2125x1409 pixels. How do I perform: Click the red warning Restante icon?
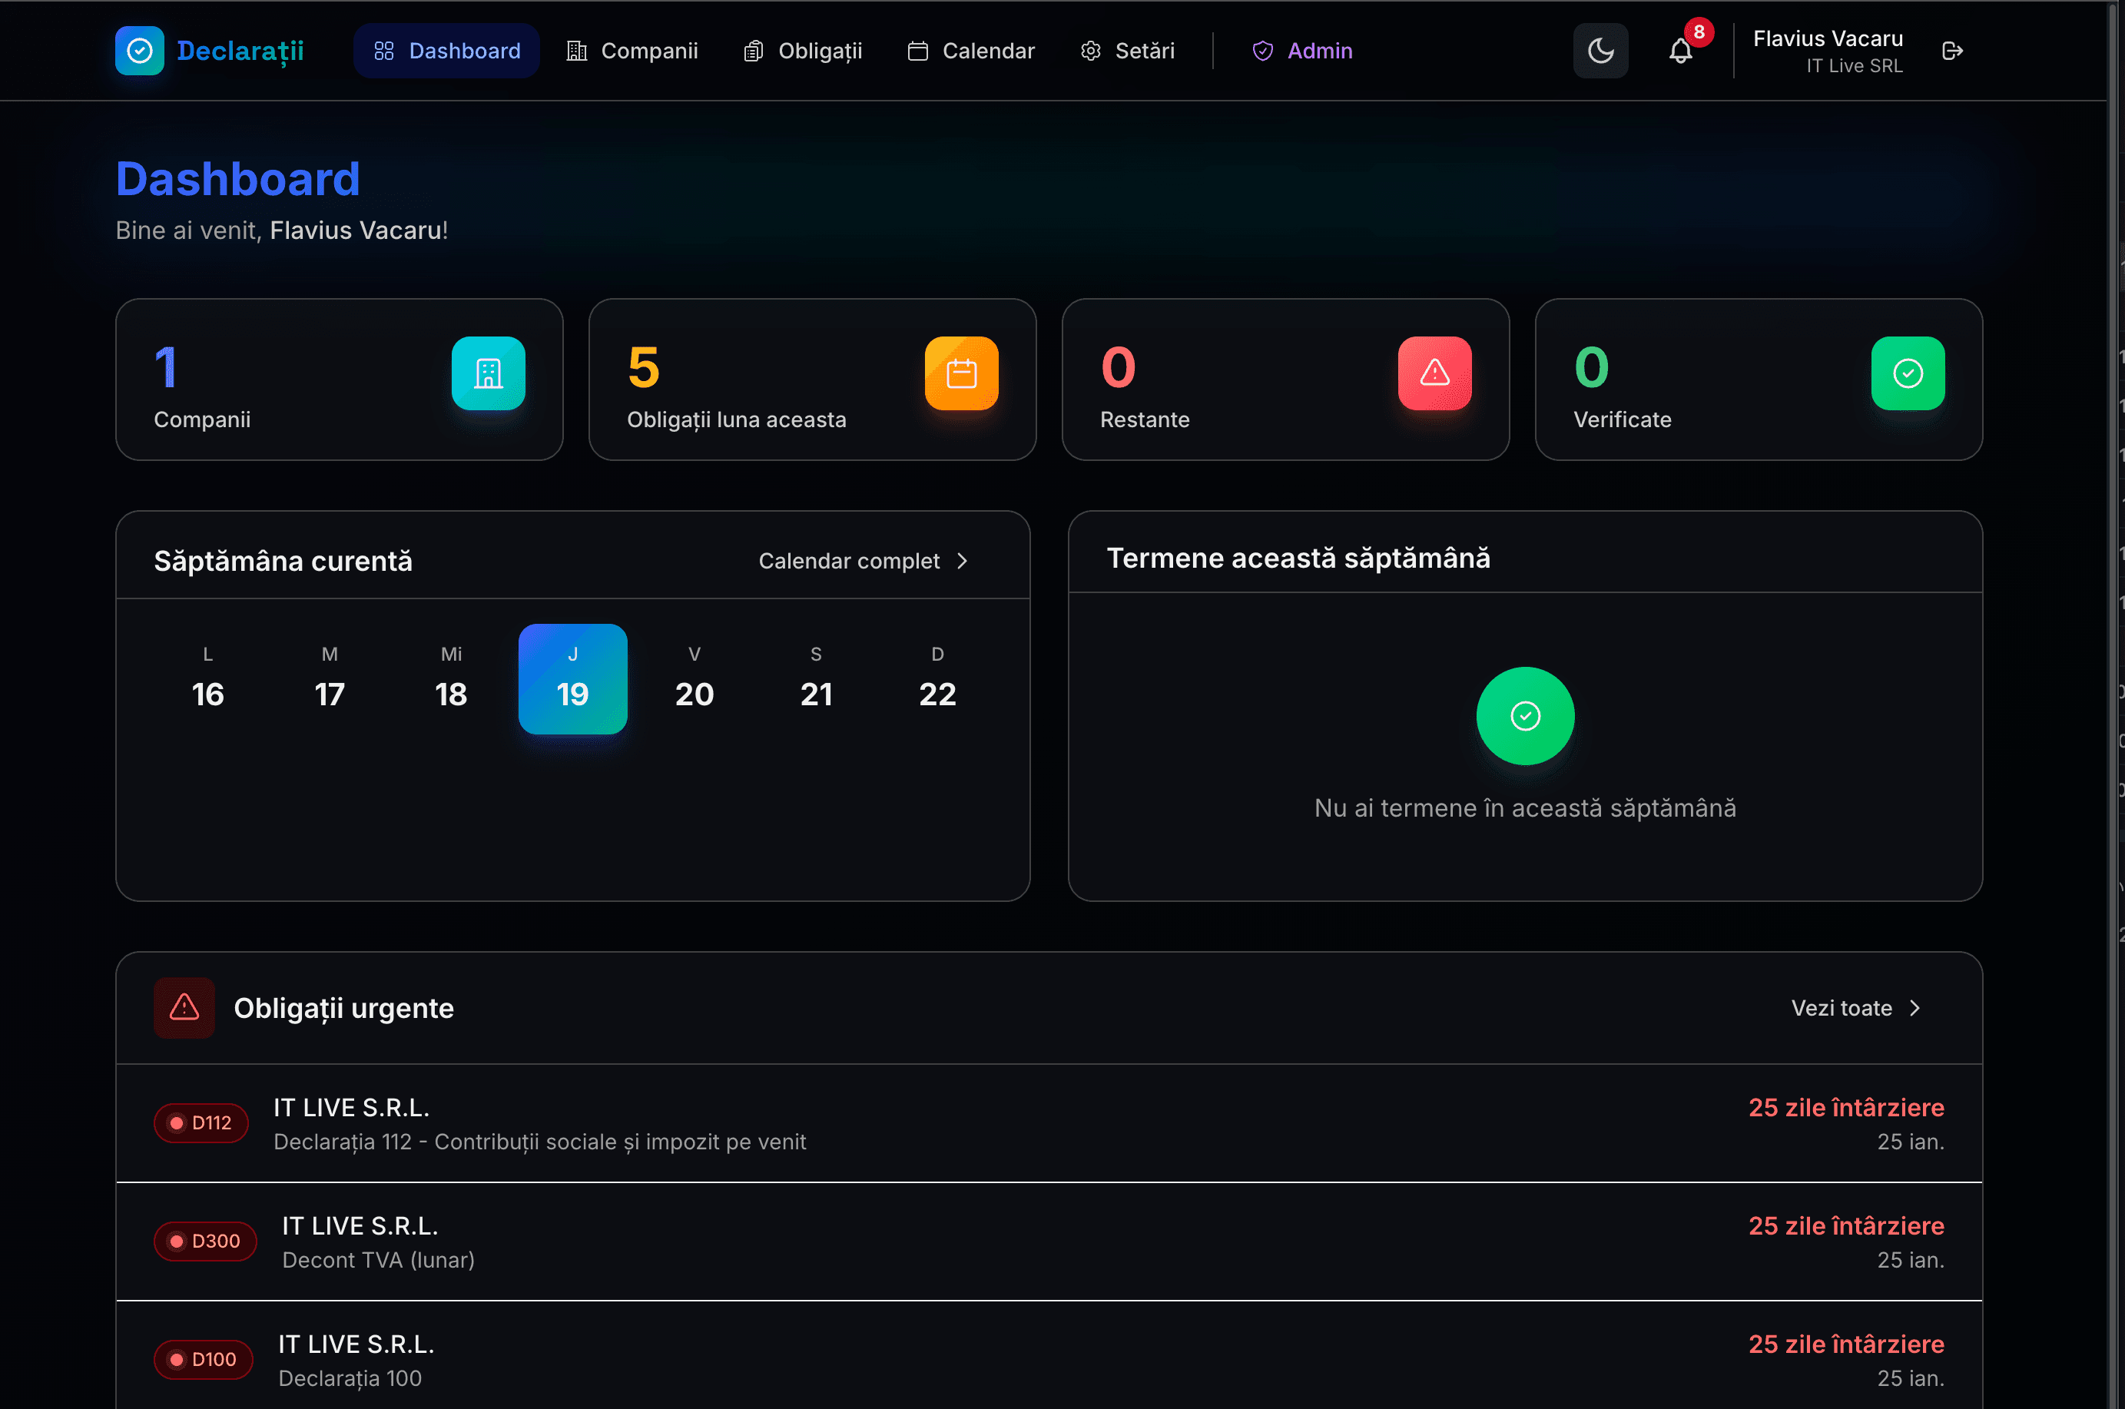(1434, 373)
